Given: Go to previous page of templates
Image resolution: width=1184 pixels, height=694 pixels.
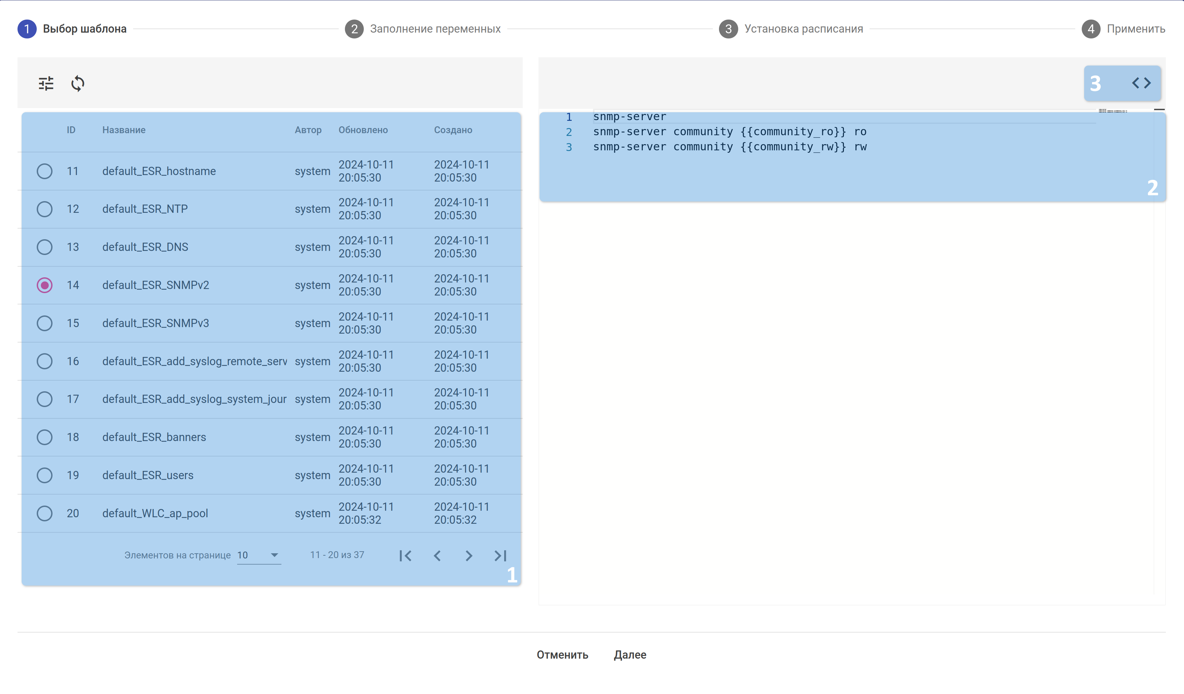Looking at the screenshot, I should pyautogui.click(x=437, y=556).
